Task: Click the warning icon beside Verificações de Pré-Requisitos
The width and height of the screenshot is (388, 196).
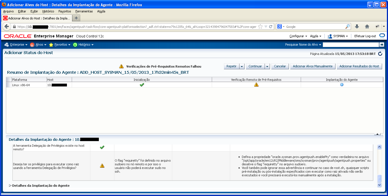Action: tap(121, 66)
